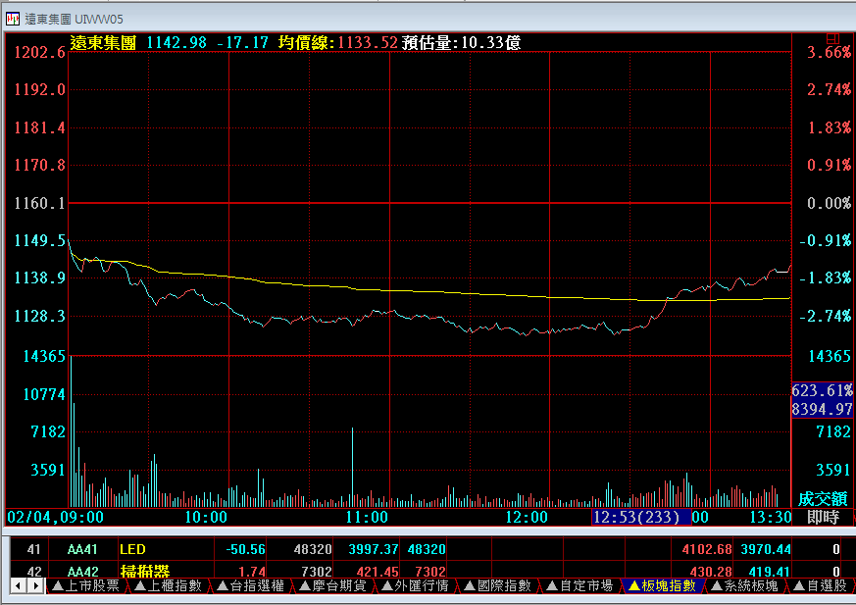The height and width of the screenshot is (605, 856).
Task: Click the tallest opening volume bar at 09:00
Action: click(71, 431)
